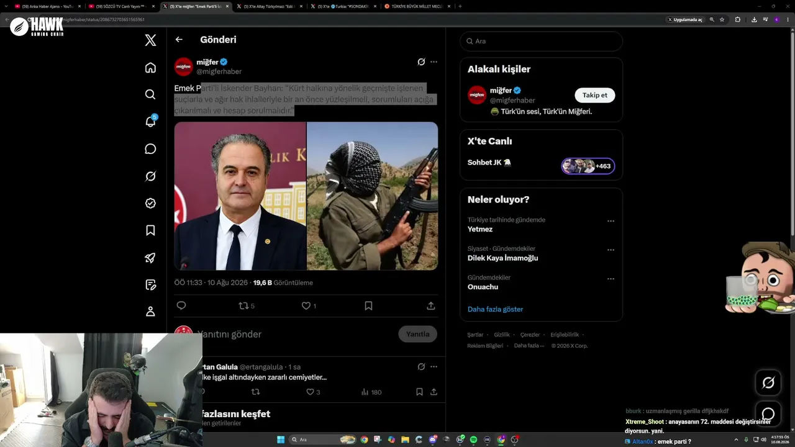The width and height of the screenshot is (795, 447).
Task: Bookmark Ertan Galula's reply
Action: pyautogui.click(x=419, y=392)
